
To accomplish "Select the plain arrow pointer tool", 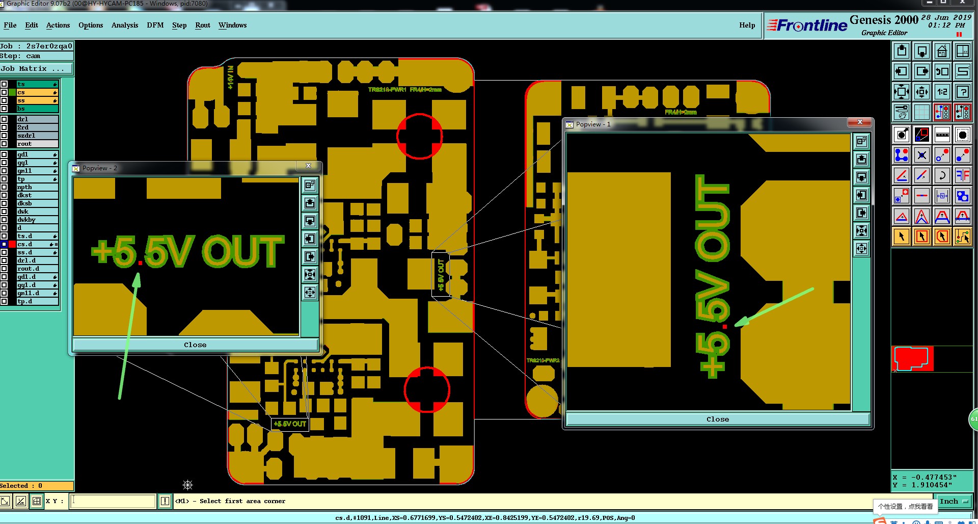I will 901,237.
